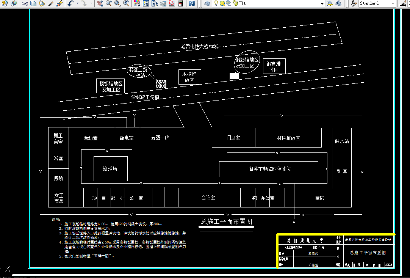
Task: Click the Undo arrow icon
Action: click(70, 4)
